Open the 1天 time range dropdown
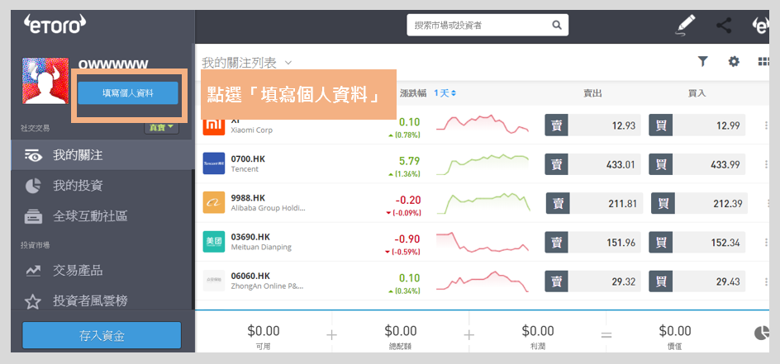The image size is (780, 364). pos(445,93)
